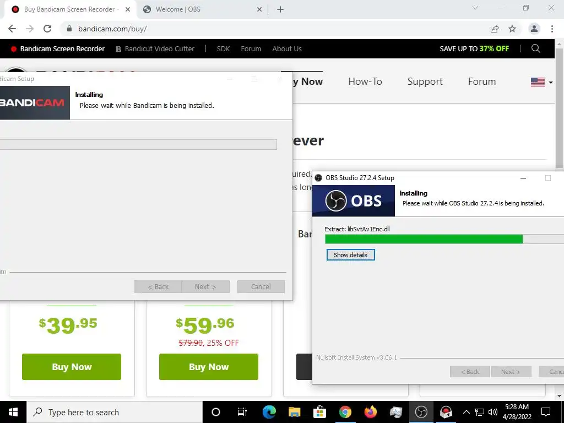Click Next in Bandicam Setup
Viewport: 564px width, 423px height.
206,286
